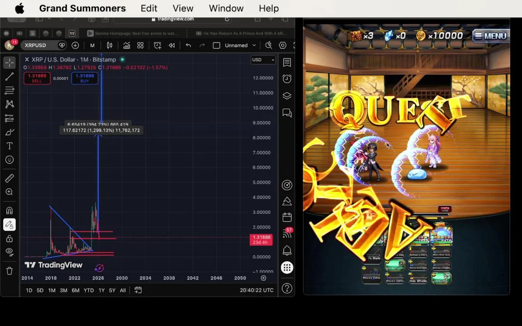This screenshot has height=326, width=522.
Task: Toggle the layout sync square checkbox
Action: point(217,45)
